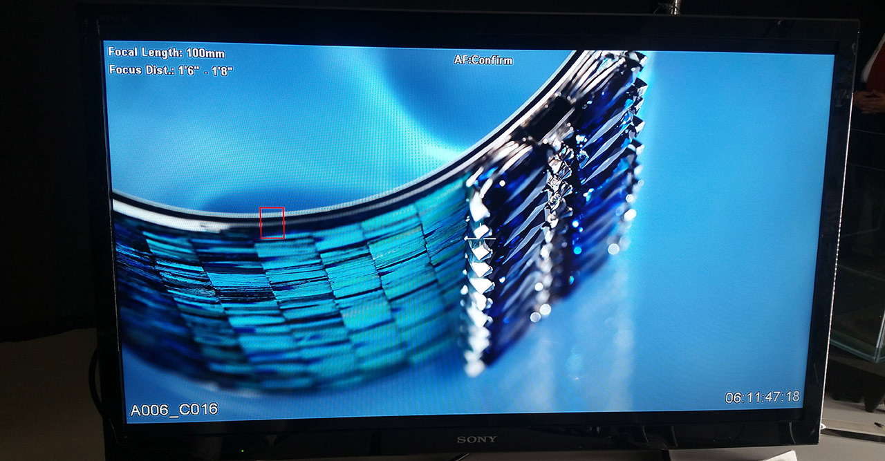Click the A006_C016 clip name
The image size is (885, 461).
click(174, 409)
